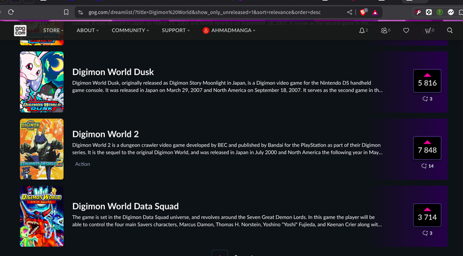Open comments icon for Digimon World 2
Image resolution: width=463 pixels, height=256 pixels.
click(x=424, y=166)
